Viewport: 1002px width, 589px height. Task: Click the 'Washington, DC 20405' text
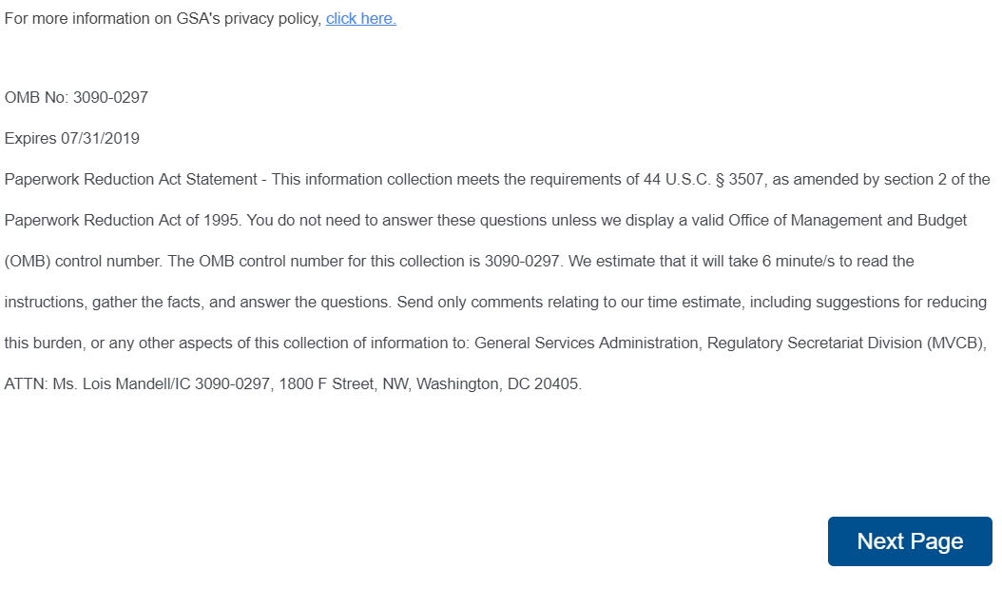498,384
